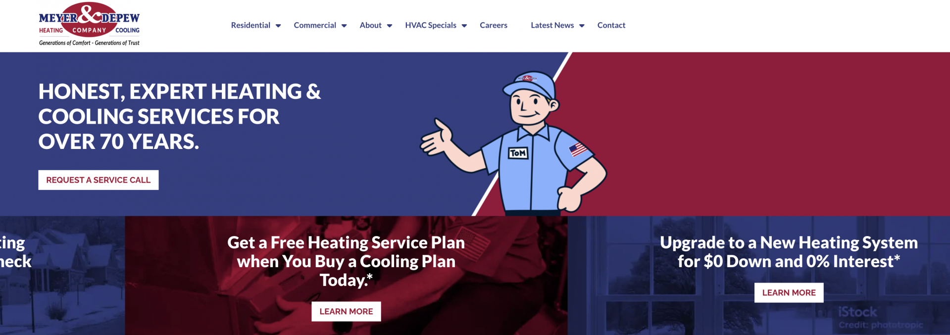Click Learn More under Free Heating Service Plan
This screenshot has height=335, width=950.
pos(346,311)
